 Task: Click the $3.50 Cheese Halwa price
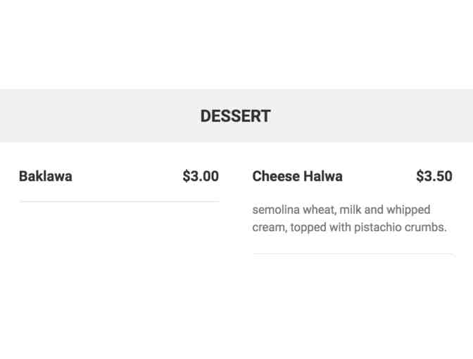(x=434, y=176)
